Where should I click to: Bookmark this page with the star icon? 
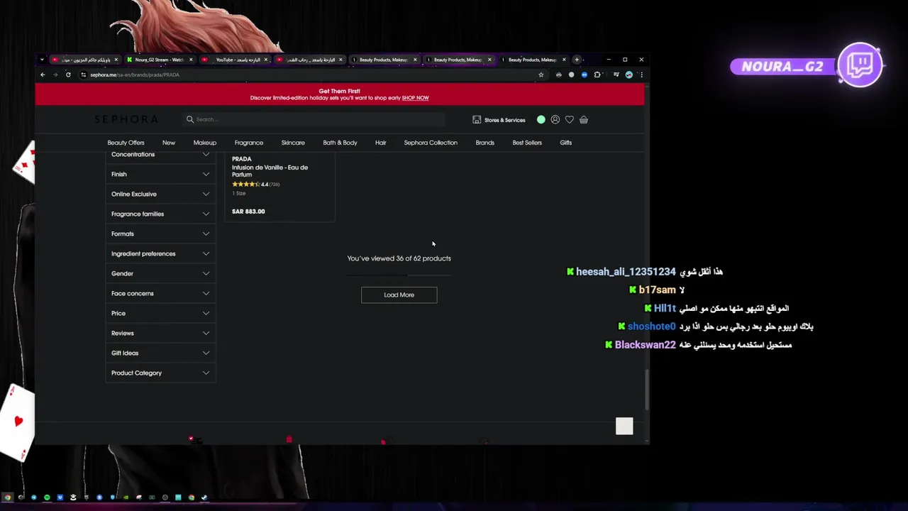[541, 75]
